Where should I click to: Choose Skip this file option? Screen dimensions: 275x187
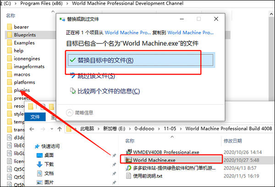(93, 76)
